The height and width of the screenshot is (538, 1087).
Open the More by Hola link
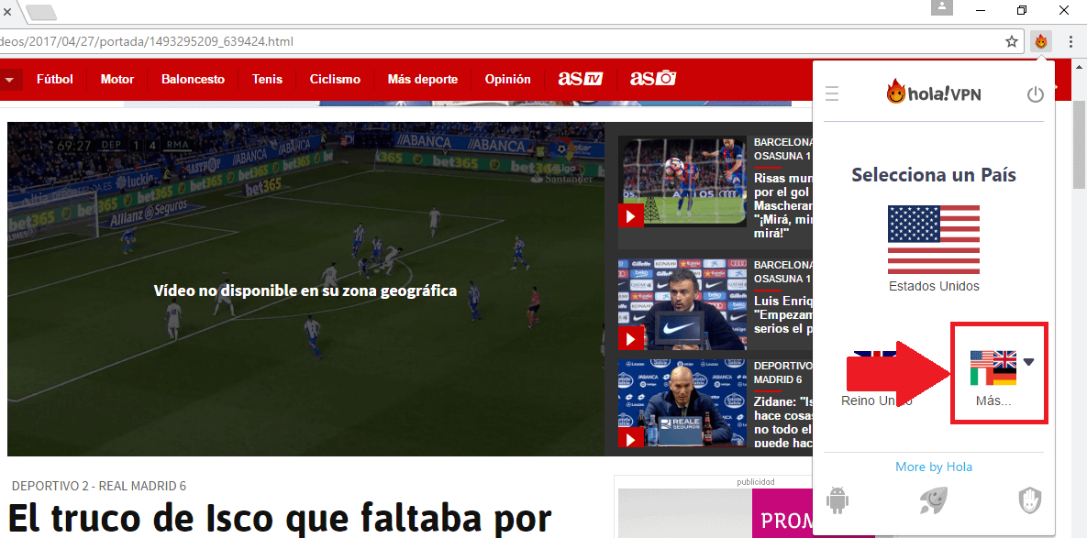tap(933, 467)
